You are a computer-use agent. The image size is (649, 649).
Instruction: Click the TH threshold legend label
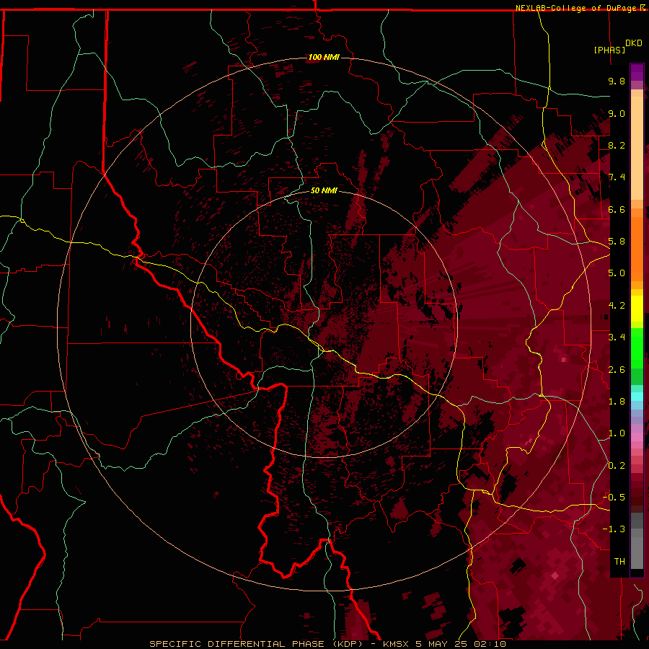click(x=619, y=562)
